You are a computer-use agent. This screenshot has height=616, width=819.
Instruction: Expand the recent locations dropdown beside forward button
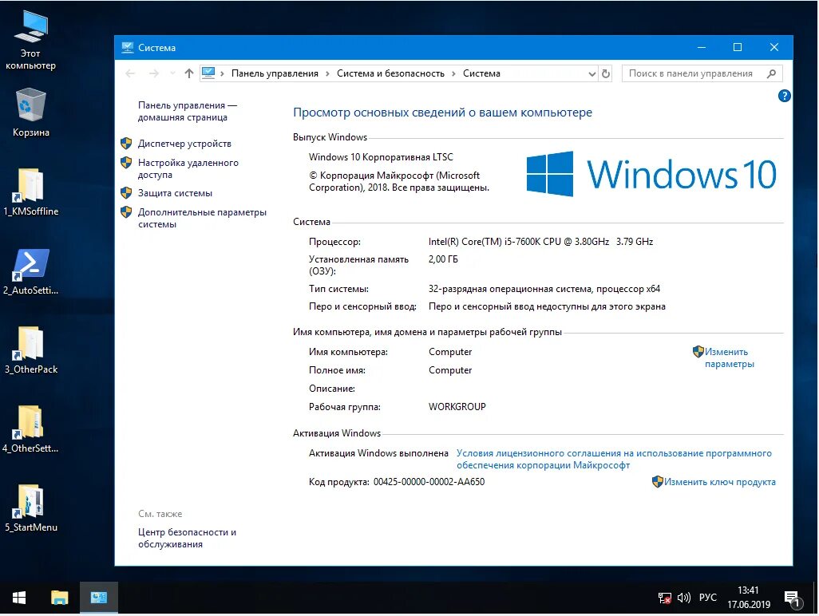(171, 73)
